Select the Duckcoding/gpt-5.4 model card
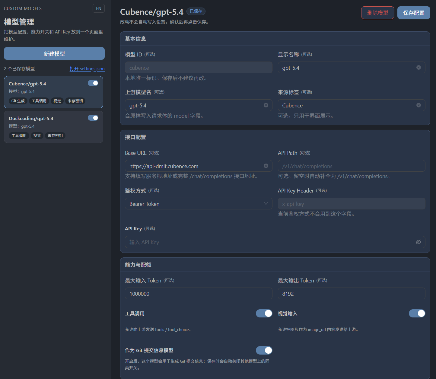The height and width of the screenshot is (379, 436). (53, 127)
